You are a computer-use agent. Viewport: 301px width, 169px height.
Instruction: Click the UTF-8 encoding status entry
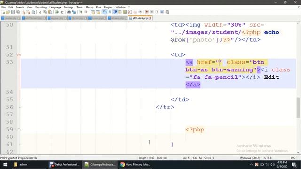(x=268, y=158)
